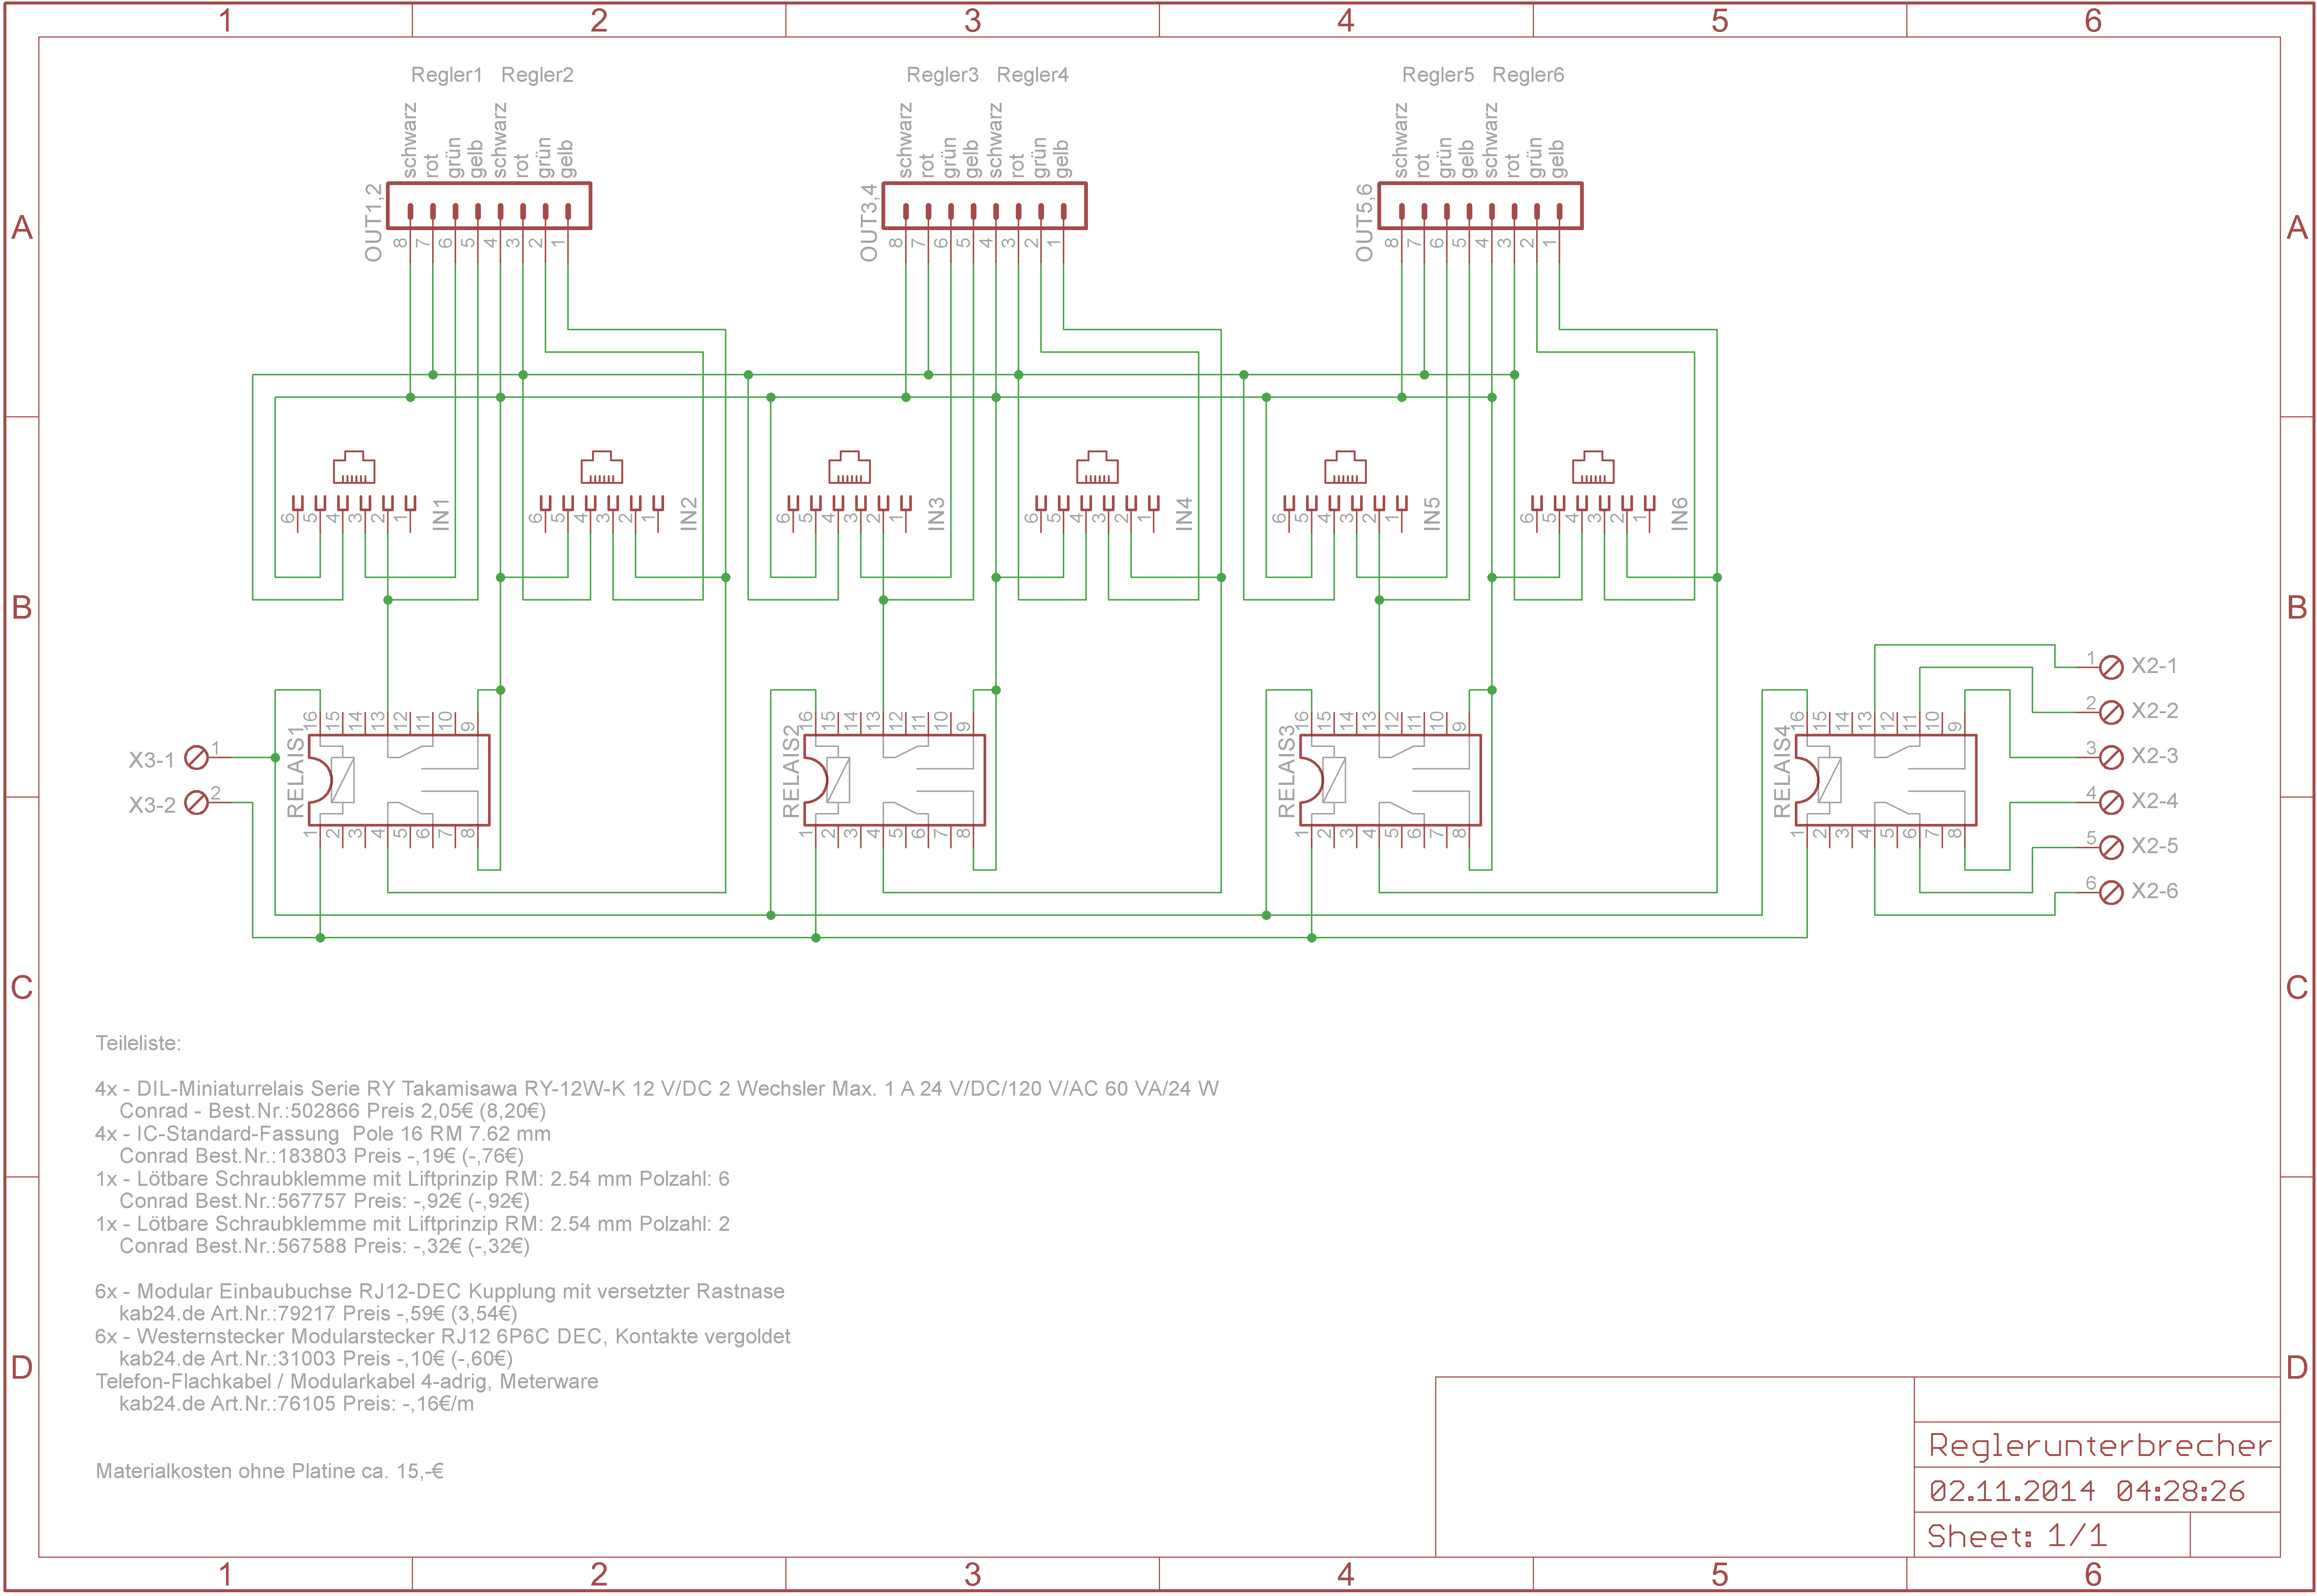Screen dimensions: 2317x1596
Task: Click the 'Conrad Best.Nr.:567757' price line
Action: point(325,1201)
